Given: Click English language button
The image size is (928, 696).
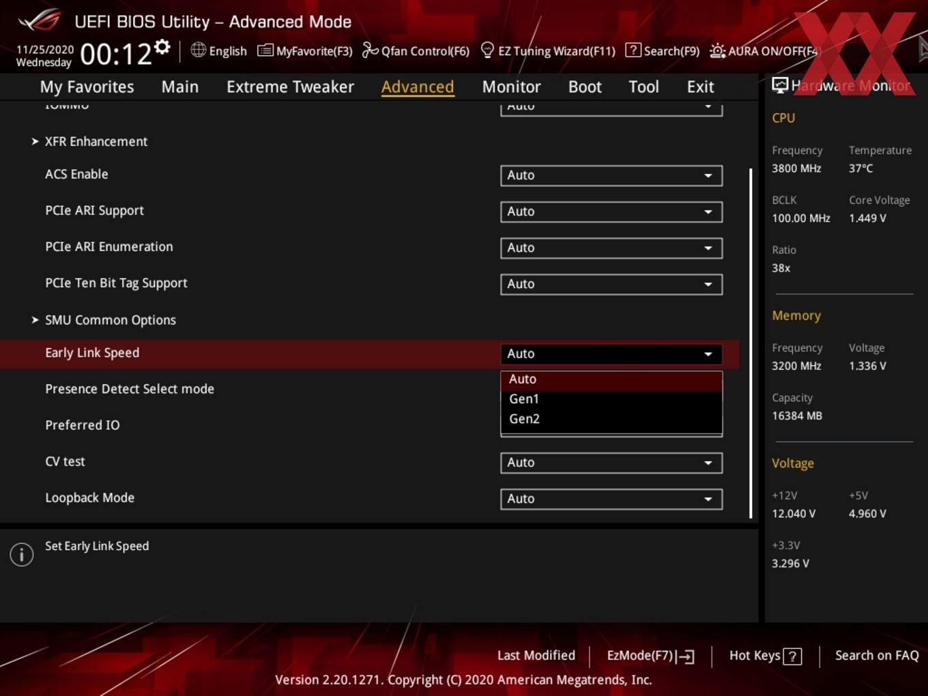Looking at the screenshot, I should 219,50.
